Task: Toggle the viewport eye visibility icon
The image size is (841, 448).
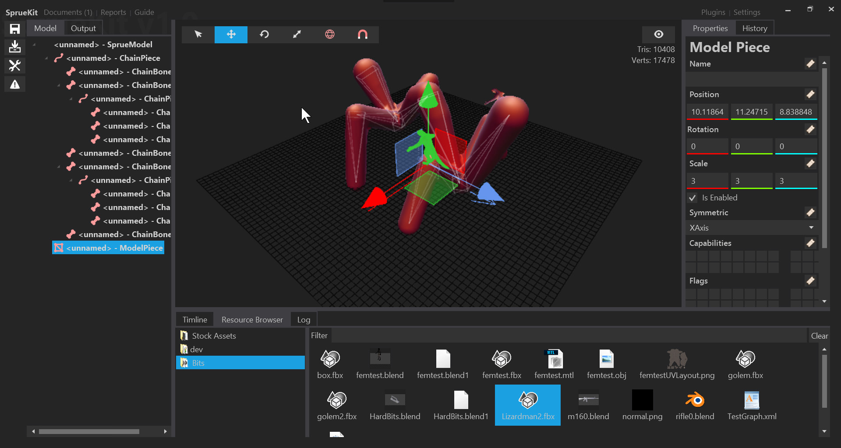Action: [658, 34]
